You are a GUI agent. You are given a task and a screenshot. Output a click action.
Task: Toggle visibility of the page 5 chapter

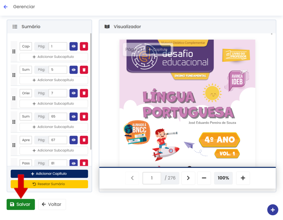pos(74,70)
